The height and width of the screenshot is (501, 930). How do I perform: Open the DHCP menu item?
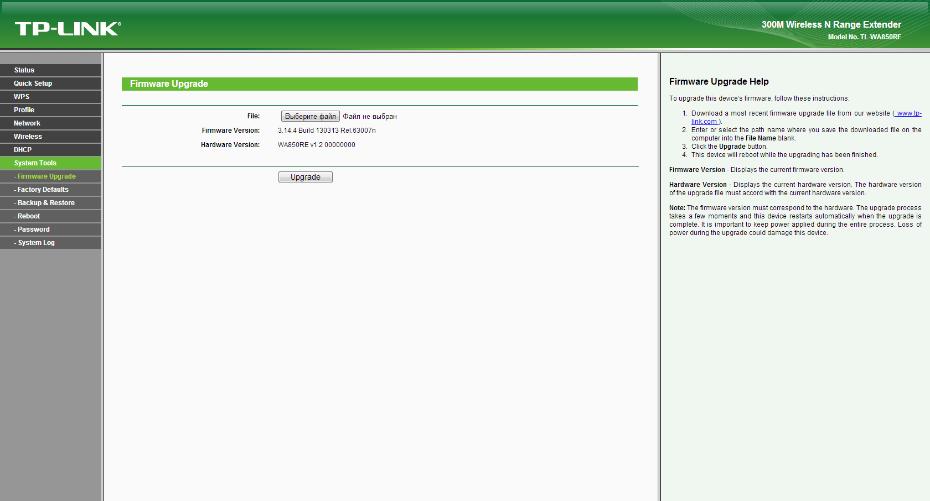click(x=50, y=150)
